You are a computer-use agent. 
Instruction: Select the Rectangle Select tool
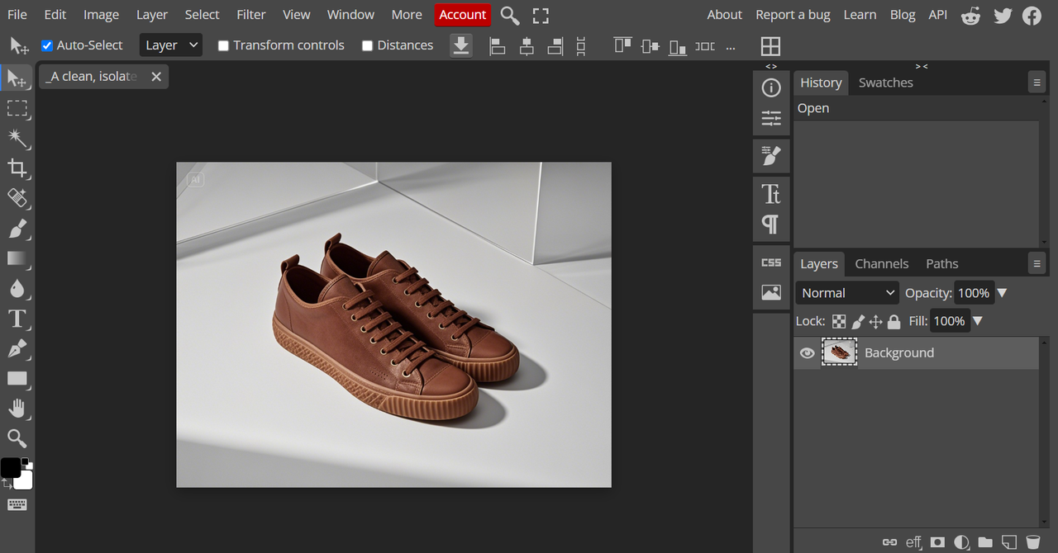(17, 108)
